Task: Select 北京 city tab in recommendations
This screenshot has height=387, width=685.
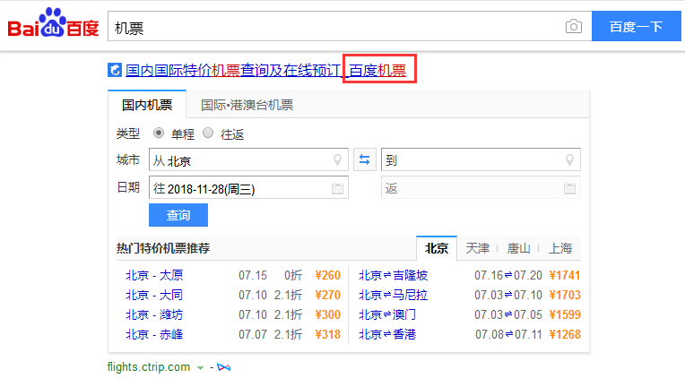Action: click(437, 248)
